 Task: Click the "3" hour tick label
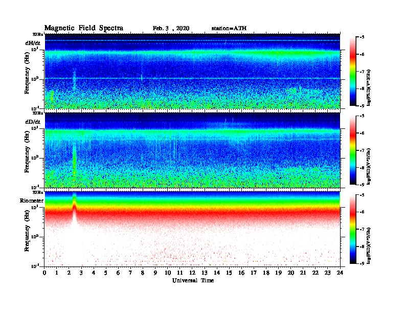pyautogui.click(x=81, y=273)
